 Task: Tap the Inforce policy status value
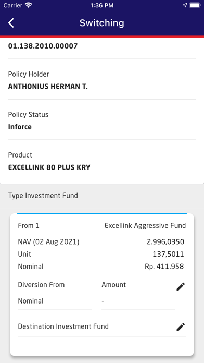tap(20, 127)
